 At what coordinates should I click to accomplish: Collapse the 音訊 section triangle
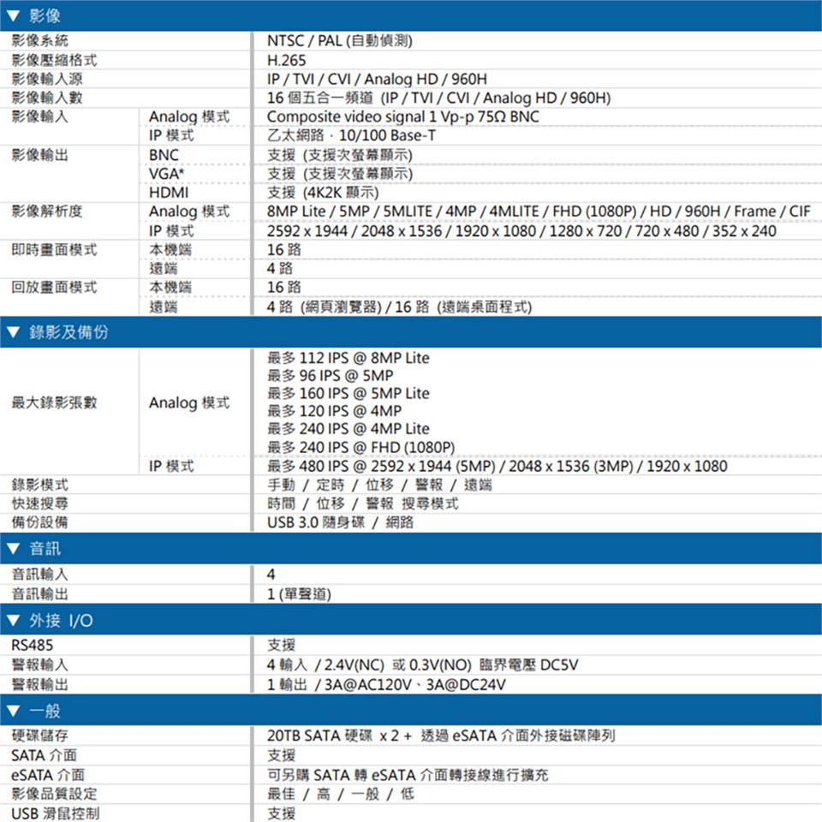[13, 549]
